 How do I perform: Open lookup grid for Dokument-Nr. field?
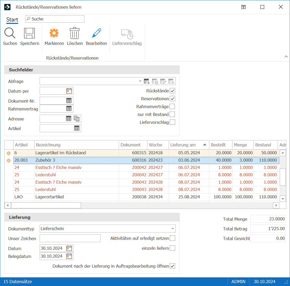coord(69,101)
